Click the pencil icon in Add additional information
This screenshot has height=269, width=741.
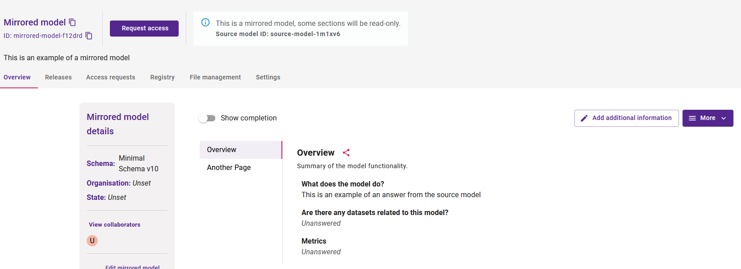584,118
